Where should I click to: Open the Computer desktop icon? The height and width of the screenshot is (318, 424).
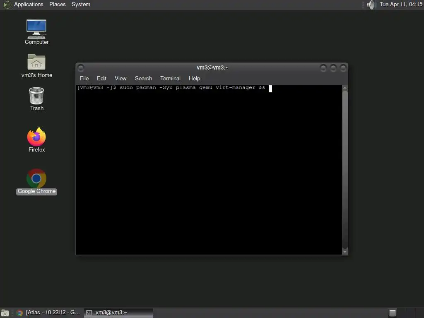pos(36,32)
